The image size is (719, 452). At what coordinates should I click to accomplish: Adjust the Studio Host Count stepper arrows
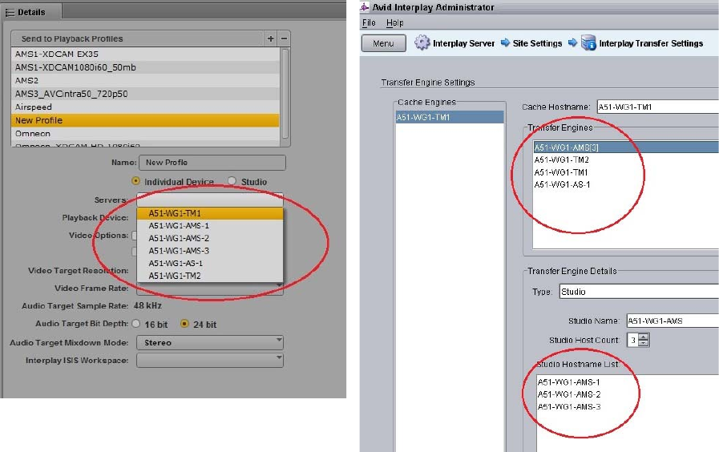coord(644,340)
